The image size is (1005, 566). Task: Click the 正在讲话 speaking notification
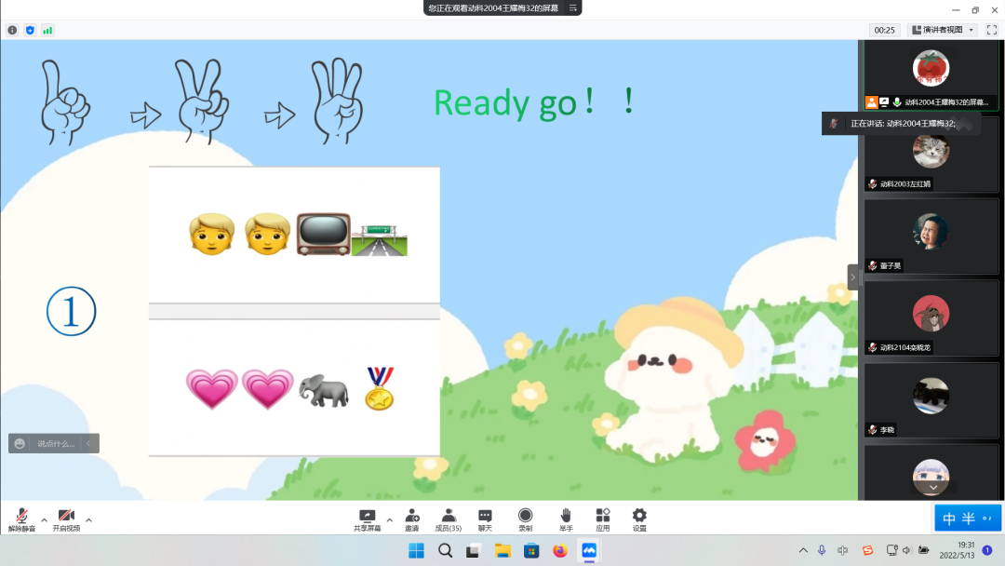pos(901,124)
